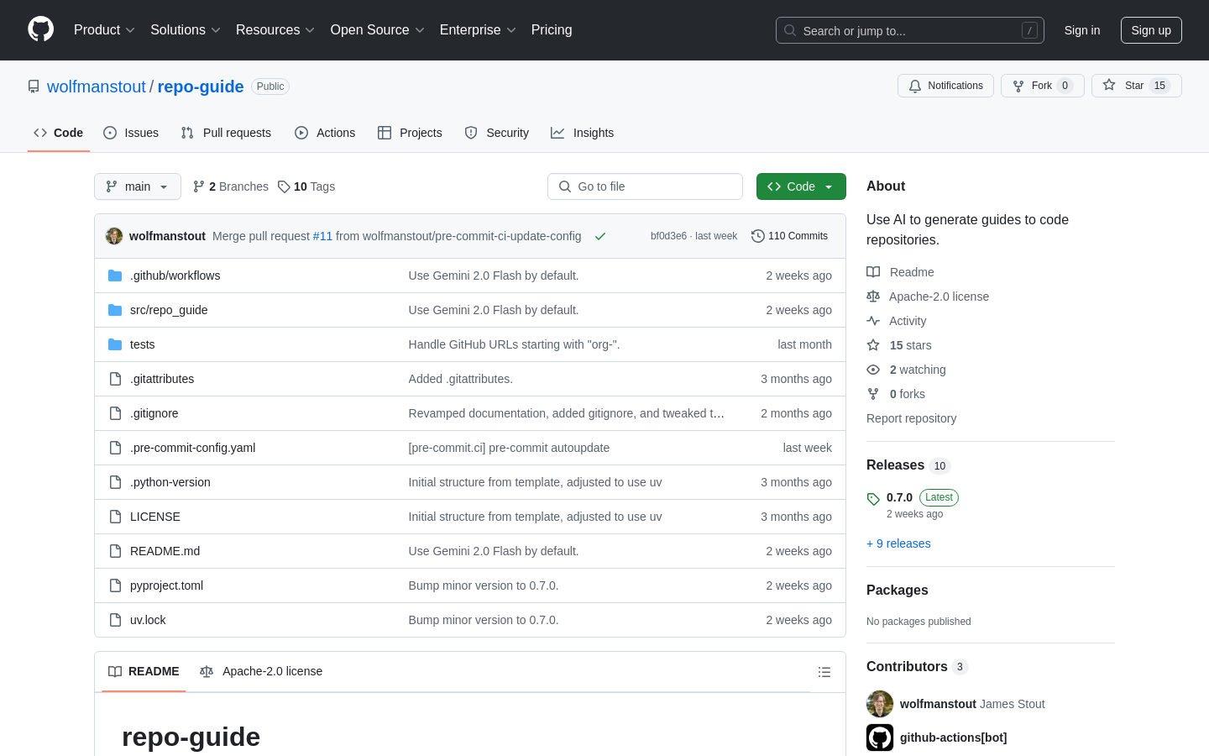Switch to the Projects tab

[x=410, y=133]
